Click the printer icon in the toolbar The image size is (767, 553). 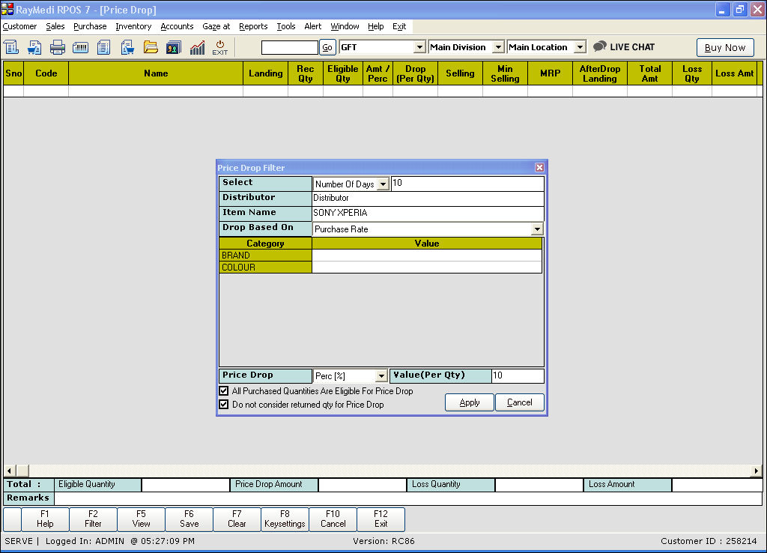(x=58, y=47)
